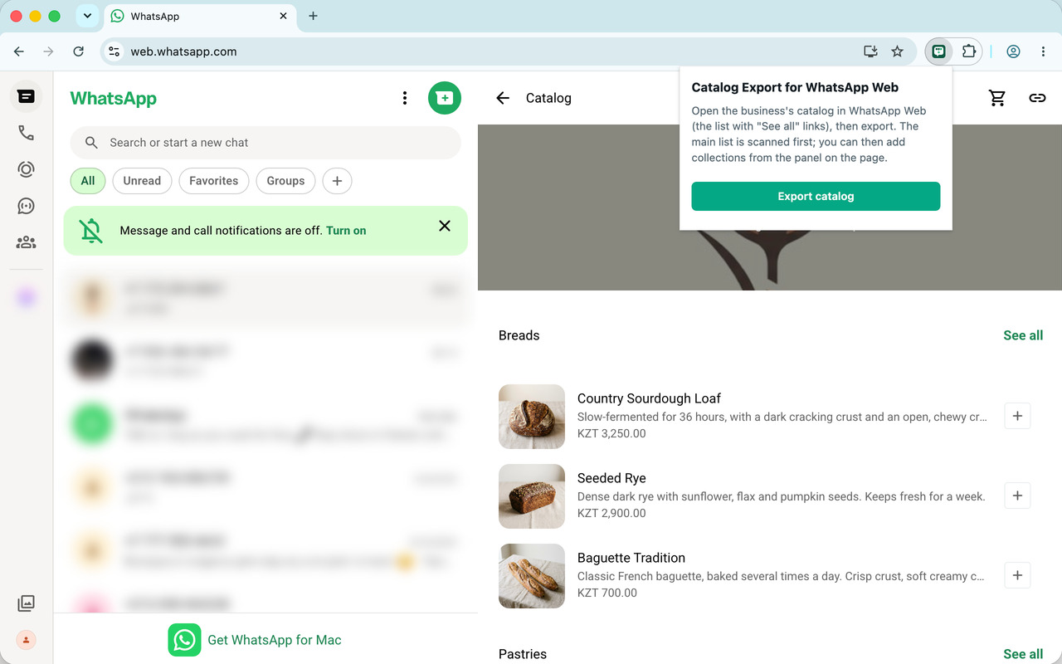Reload the current page
Screen dimensions: 1062x664
click(x=78, y=51)
